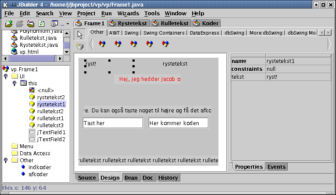Collapse the Other folder node
The width and height of the screenshot is (336, 195).
[x=5, y=160]
